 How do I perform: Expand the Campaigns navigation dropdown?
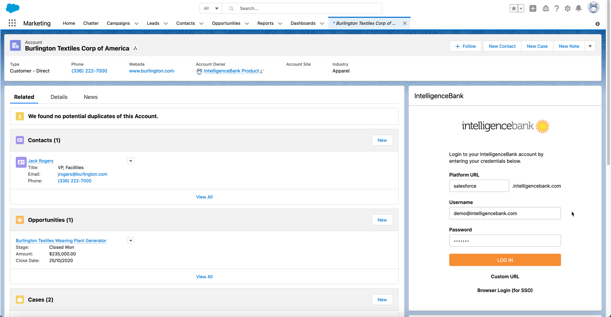136,24
